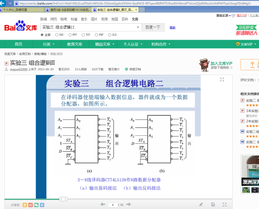Click the 帮助 help link
The height and width of the screenshot is (209, 259).
[172, 28]
